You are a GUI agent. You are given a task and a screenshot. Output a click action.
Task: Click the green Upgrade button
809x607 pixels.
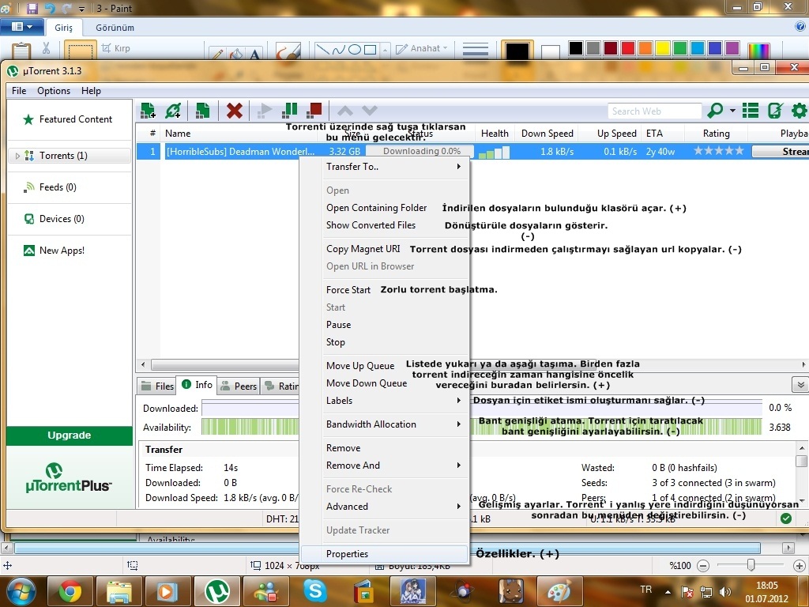coord(70,435)
